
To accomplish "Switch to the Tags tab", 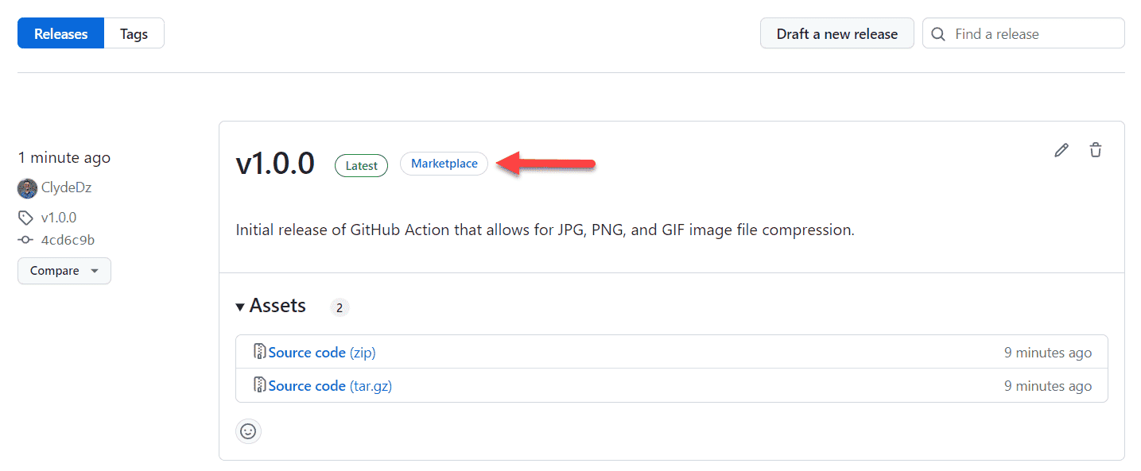I will point(134,34).
